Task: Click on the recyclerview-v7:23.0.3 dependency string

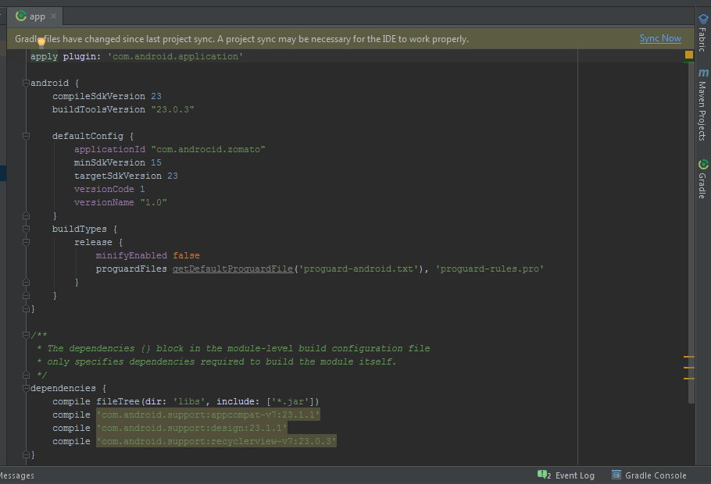Action: click(x=216, y=441)
